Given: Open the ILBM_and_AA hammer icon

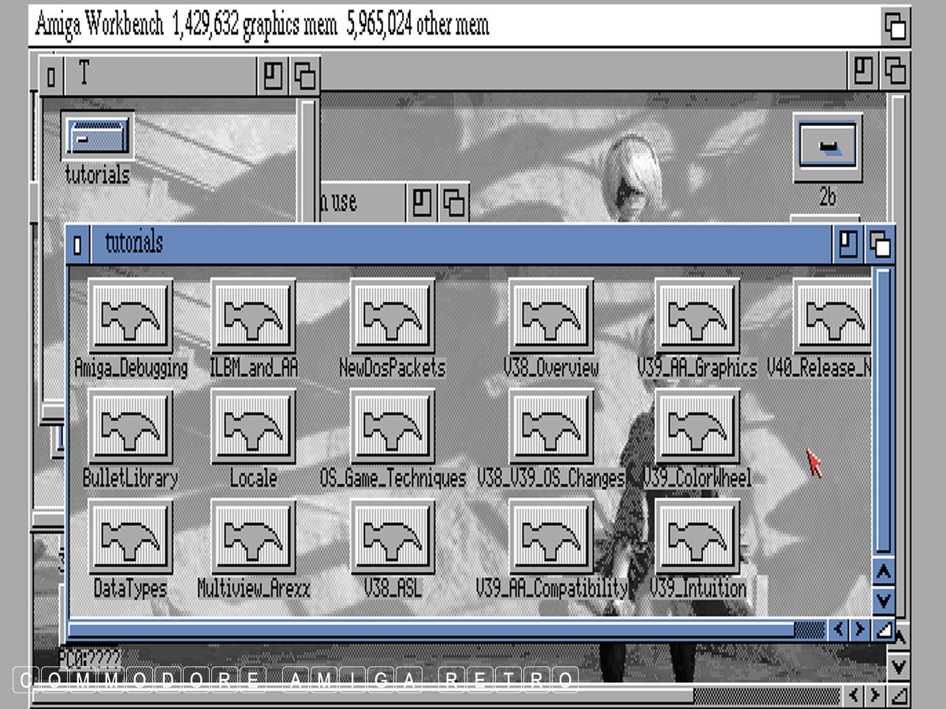Looking at the screenshot, I should pyautogui.click(x=253, y=316).
